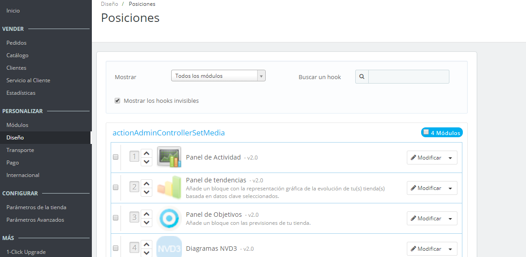Click the Panel de Objetivos target icon
Image resolution: width=526 pixels, height=257 pixels.
coord(169,218)
